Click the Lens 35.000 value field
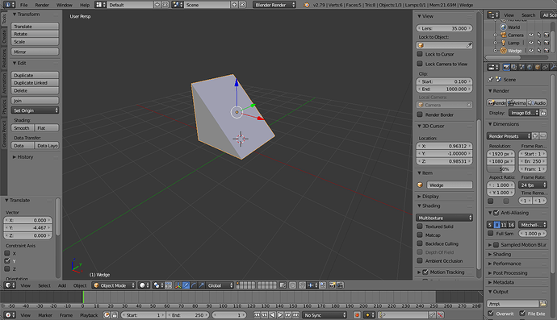Viewport: 557px width, 320px height. pyautogui.click(x=445, y=28)
